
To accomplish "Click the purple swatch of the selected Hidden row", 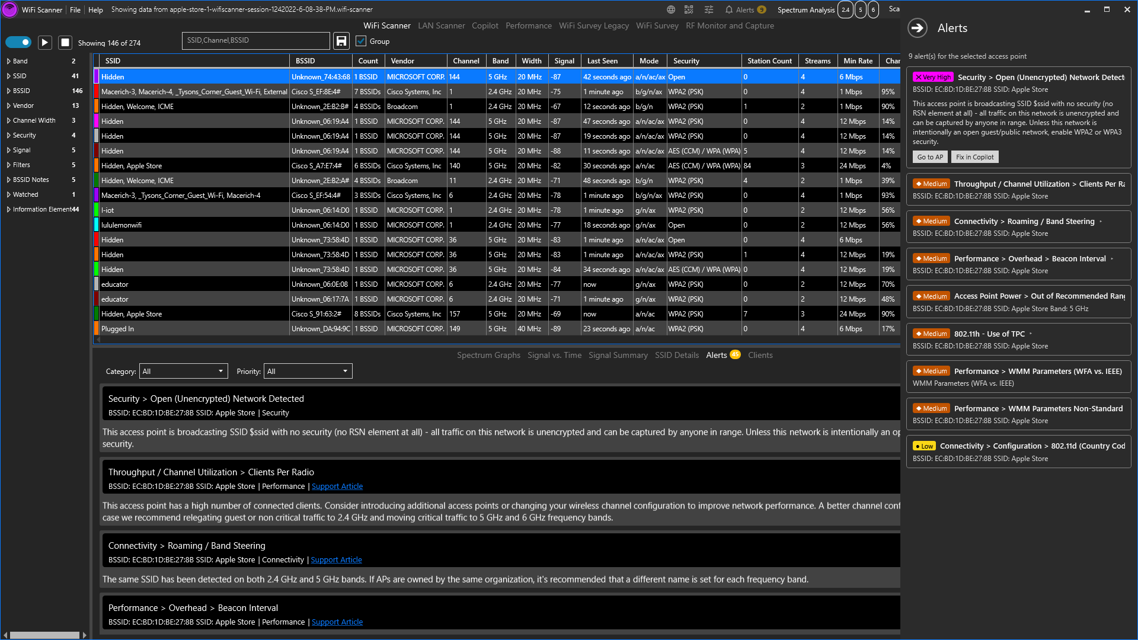I will [96, 77].
